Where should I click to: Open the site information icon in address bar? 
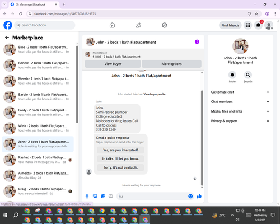coord(30,14)
